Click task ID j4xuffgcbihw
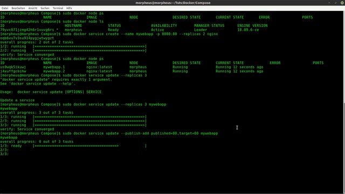Screen dimensions: 345x194 point(13,71)
